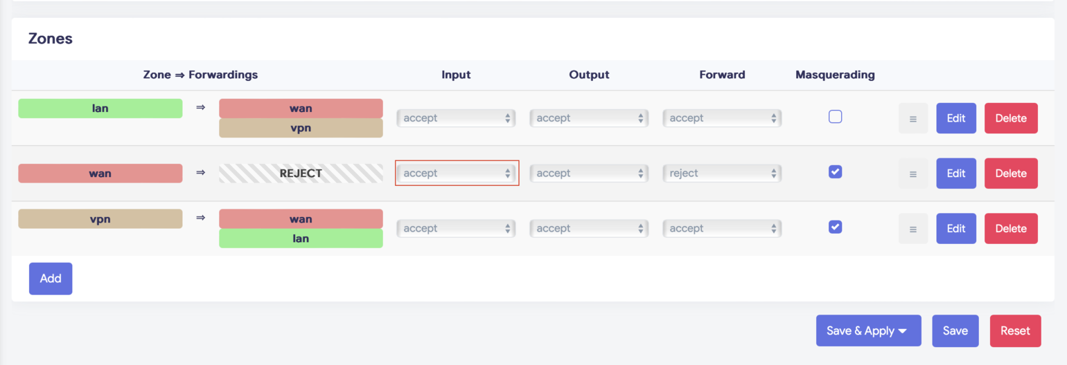Uncheck masquerading for vpn zone
The image size is (1067, 365).
(x=836, y=227)
